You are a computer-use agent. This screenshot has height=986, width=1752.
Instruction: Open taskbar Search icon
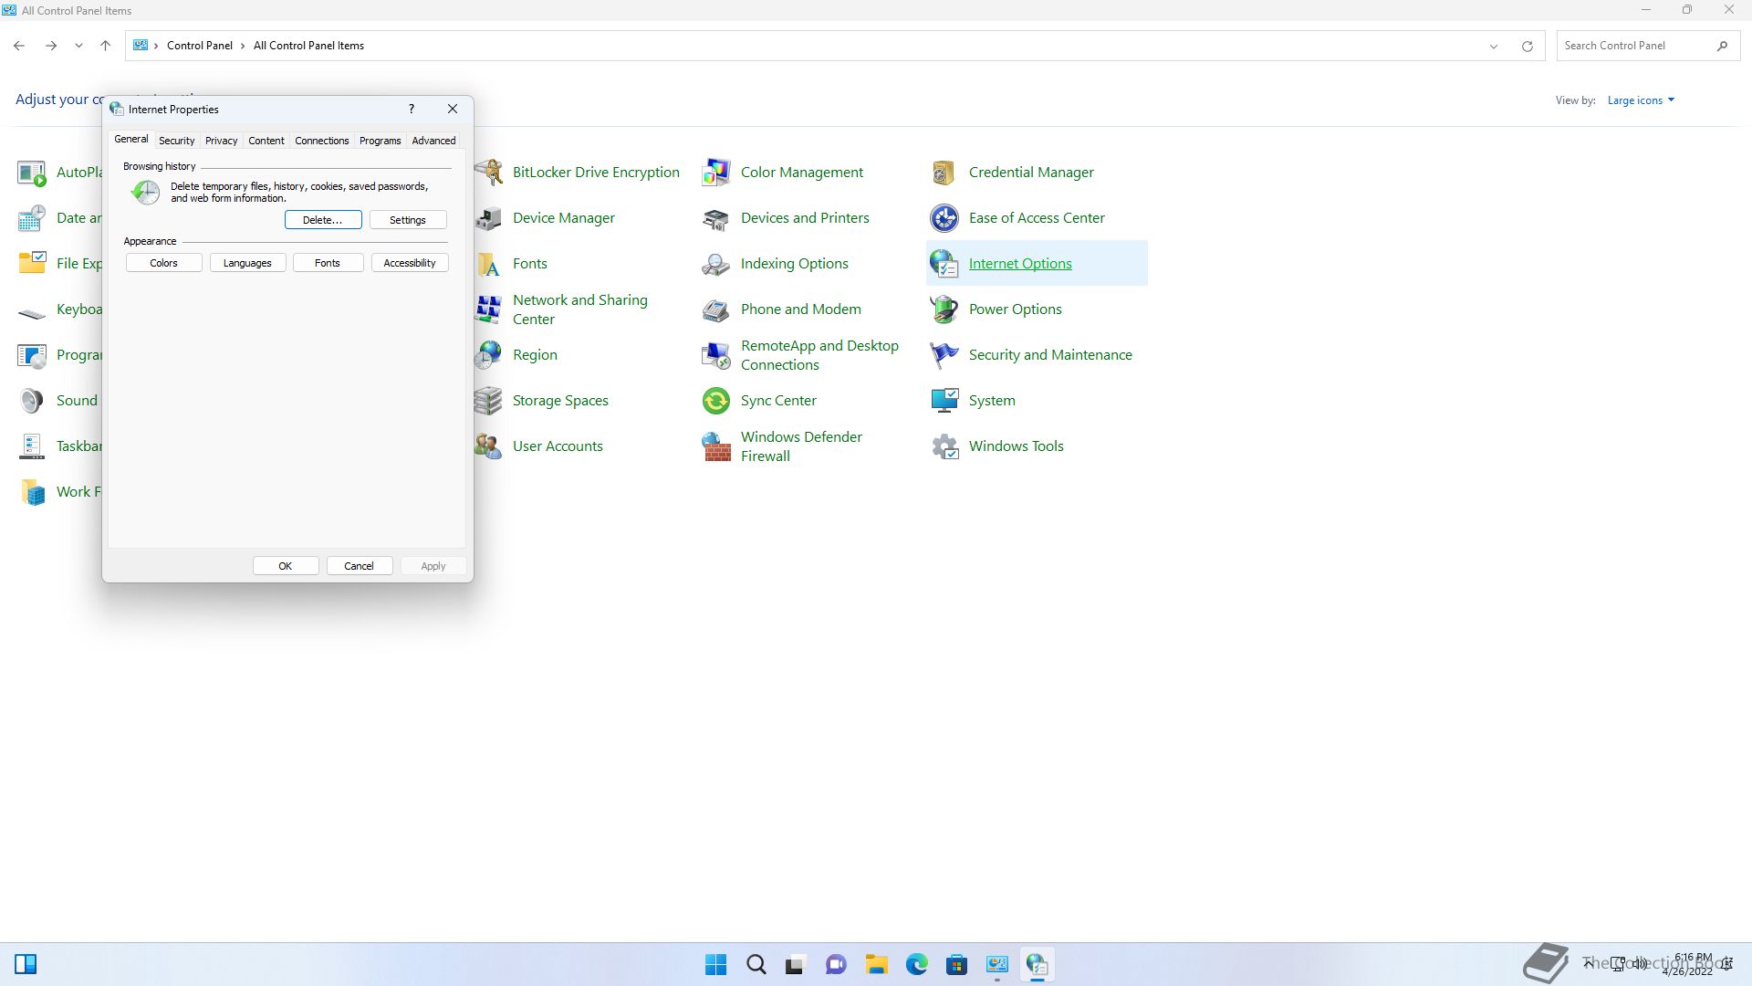coord(756,964)
